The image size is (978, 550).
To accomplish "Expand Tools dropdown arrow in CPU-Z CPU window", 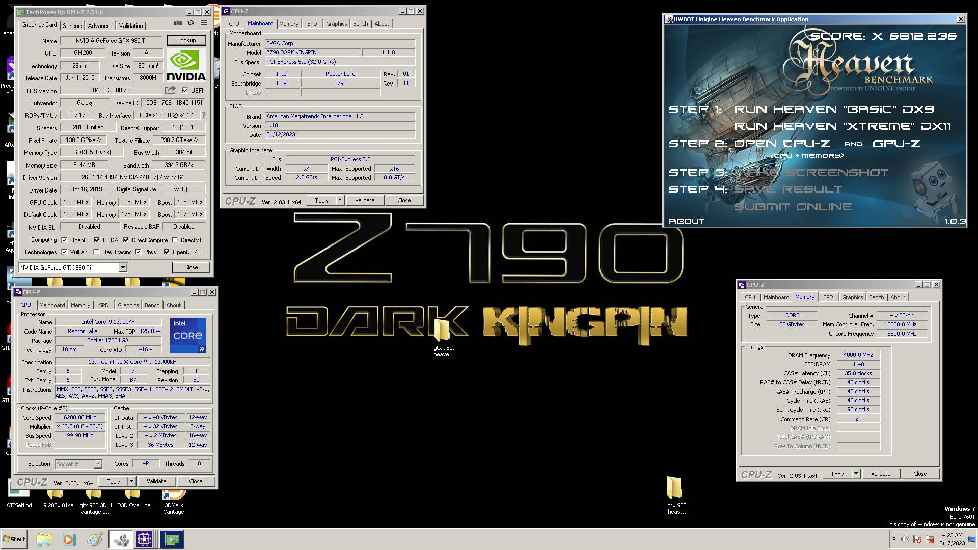I will click(x=131, y=481).
